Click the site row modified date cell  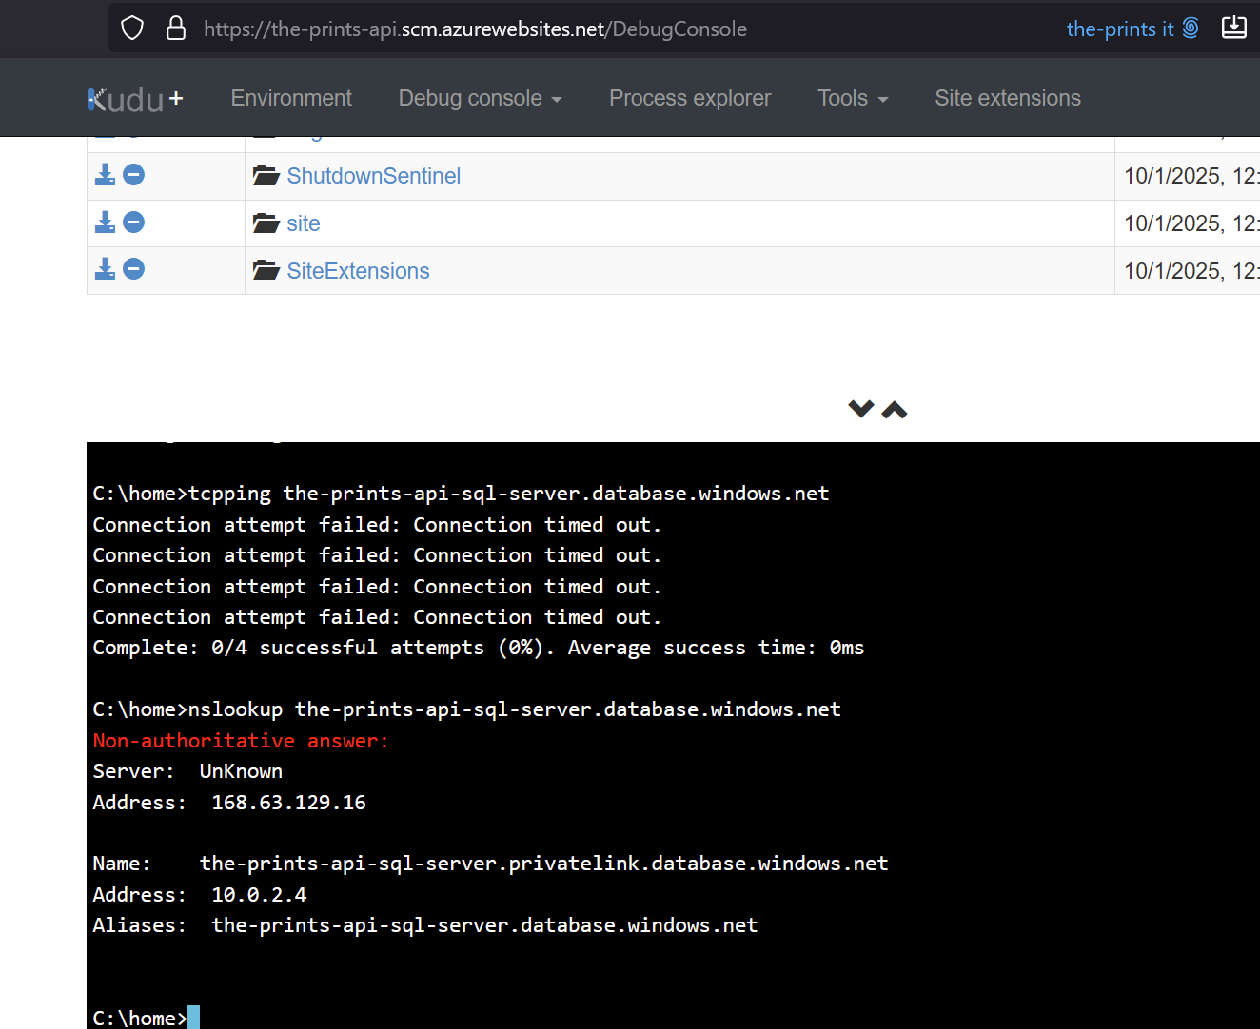1188,223
